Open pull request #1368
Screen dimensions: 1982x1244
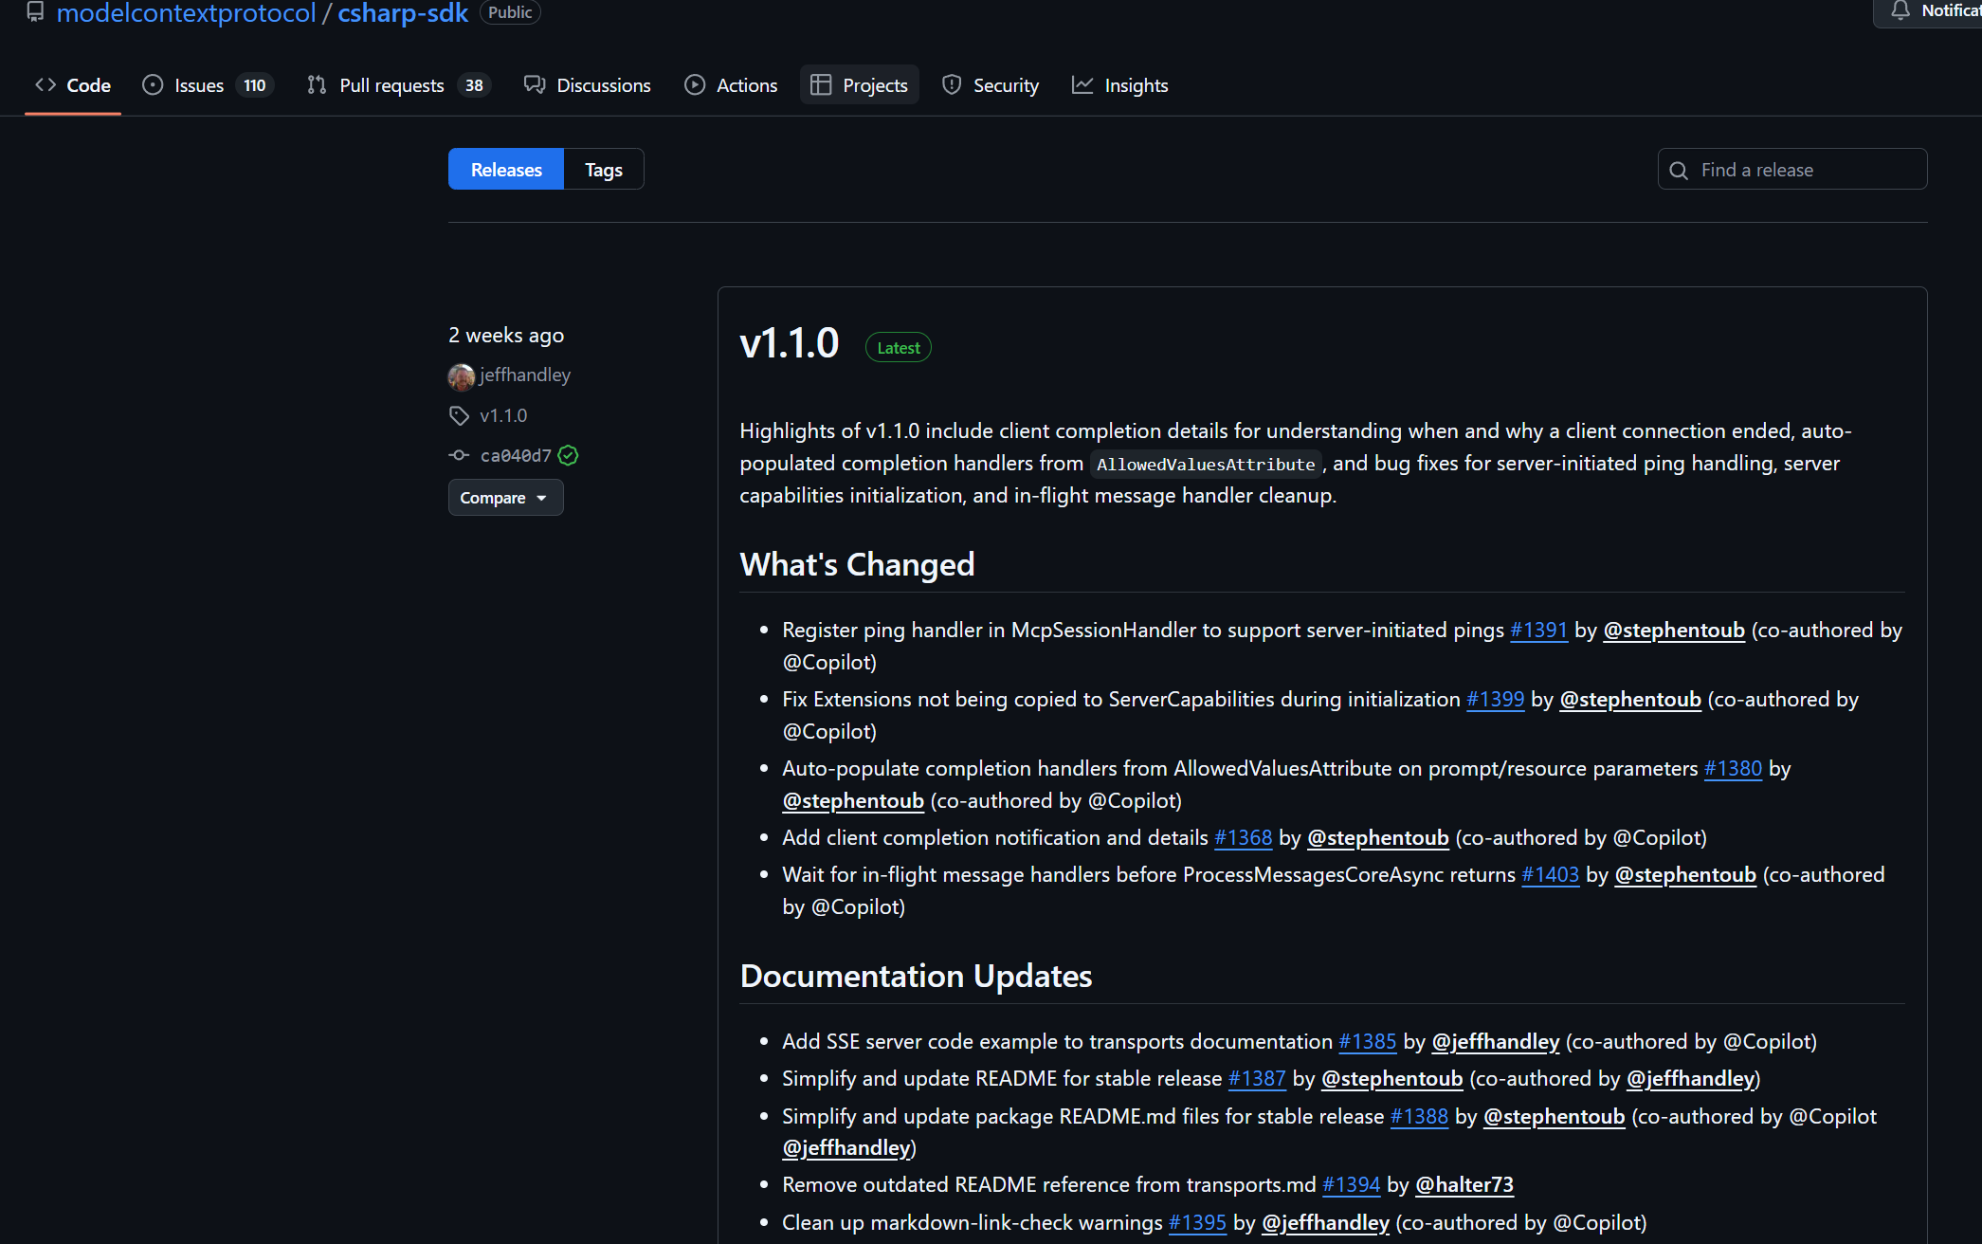click(x=1243, y=838)
